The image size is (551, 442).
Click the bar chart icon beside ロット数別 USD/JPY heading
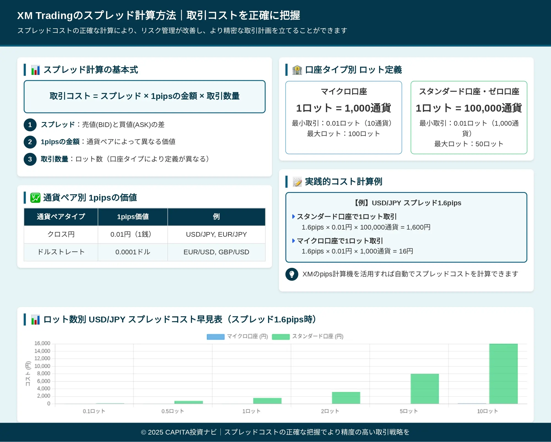click(35, 320)
